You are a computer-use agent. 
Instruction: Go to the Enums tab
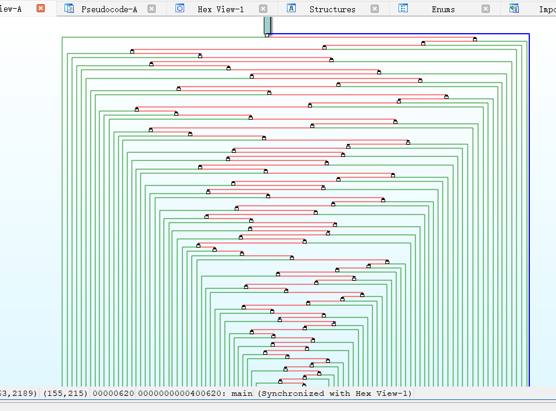443,9
